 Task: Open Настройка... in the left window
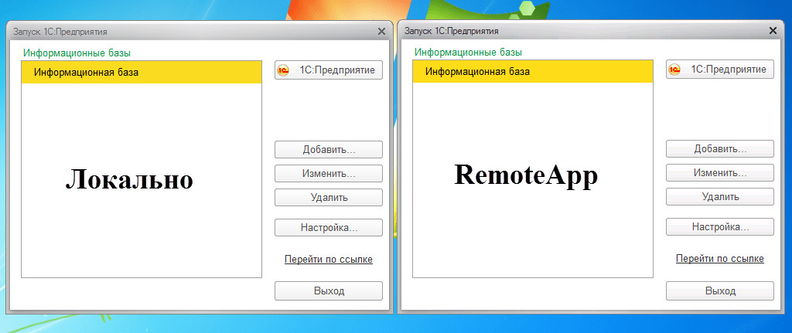coord(329,228)
